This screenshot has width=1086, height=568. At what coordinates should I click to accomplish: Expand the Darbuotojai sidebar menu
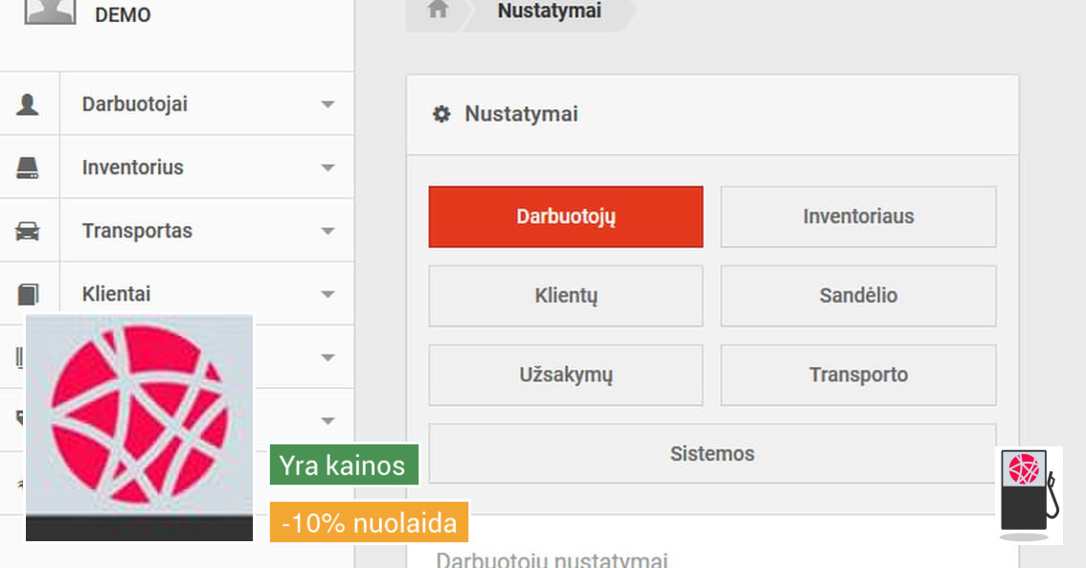(x=327, y=103)
